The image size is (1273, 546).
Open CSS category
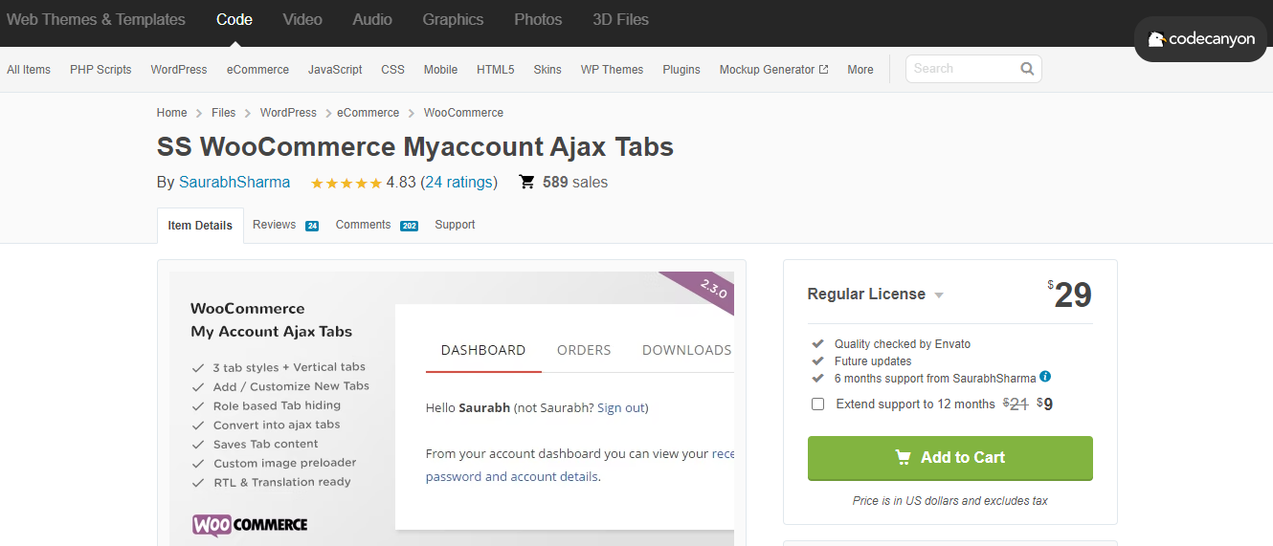pos(392,70)
